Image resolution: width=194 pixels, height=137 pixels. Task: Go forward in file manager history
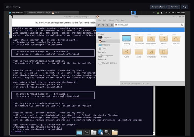click(103, 25)
